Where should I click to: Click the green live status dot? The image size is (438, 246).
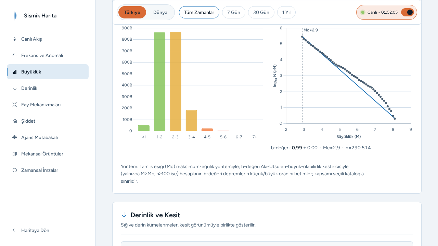(363, 12)
